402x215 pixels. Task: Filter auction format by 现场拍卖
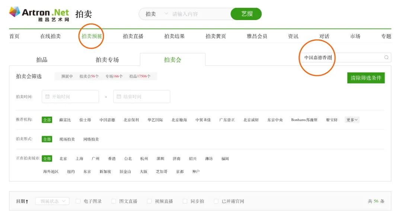click(67, 139)
